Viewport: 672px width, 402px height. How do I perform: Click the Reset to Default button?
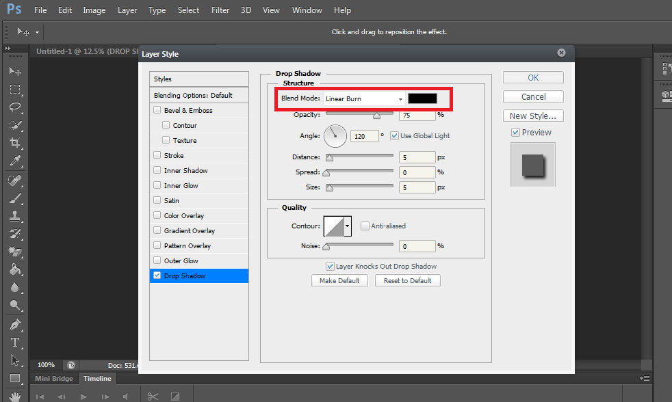[408, 280]
